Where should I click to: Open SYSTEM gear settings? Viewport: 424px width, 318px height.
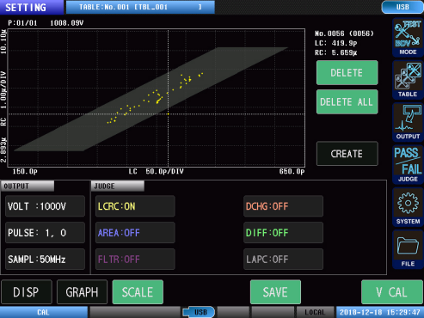click(408, 207)
